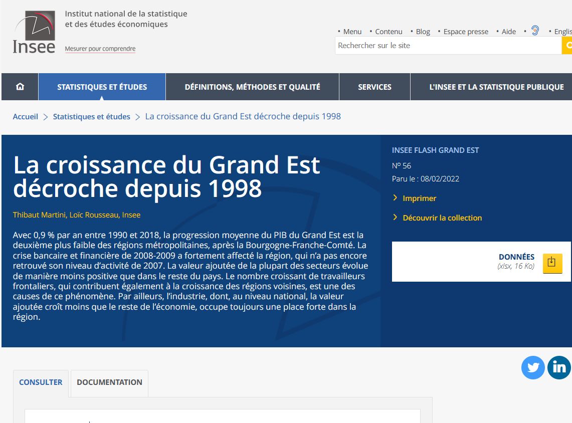Click Insee Flash Grand Est heading
The width and height of the screenshot is (572, 423).
click(435, 150)
